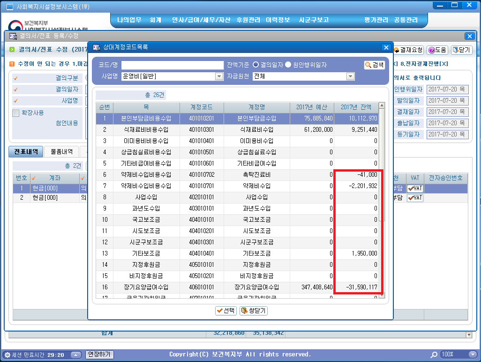Viewport: 481px width, 362px height.
Task: Switch to the 물품내역 tab
Action: 61,151
